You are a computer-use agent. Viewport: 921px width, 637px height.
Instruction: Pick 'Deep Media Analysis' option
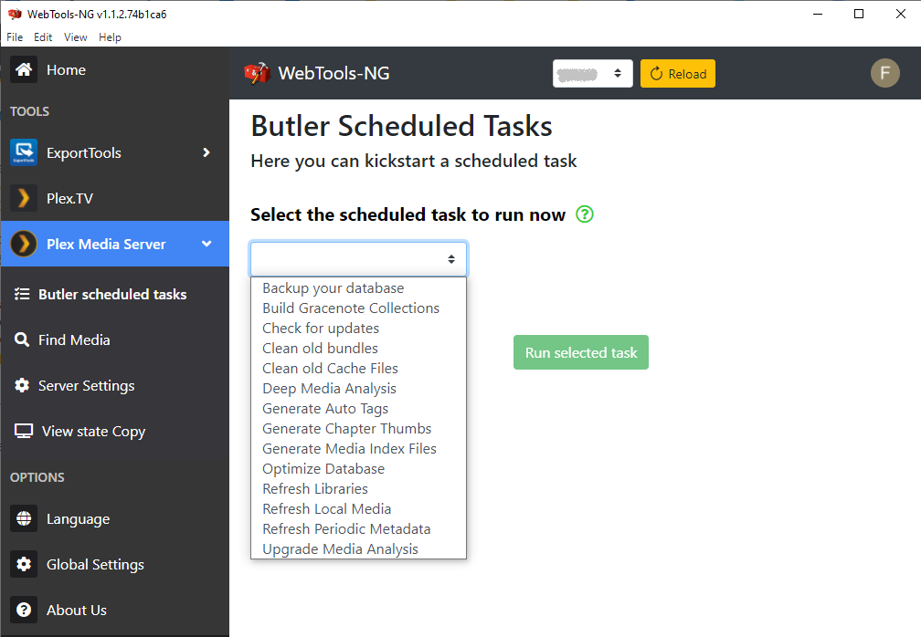pos(358,388)
